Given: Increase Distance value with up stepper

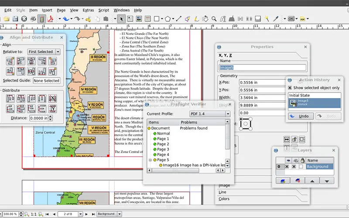Looking at the screenshot, I should pyautogui.click(x=51, y=116).
